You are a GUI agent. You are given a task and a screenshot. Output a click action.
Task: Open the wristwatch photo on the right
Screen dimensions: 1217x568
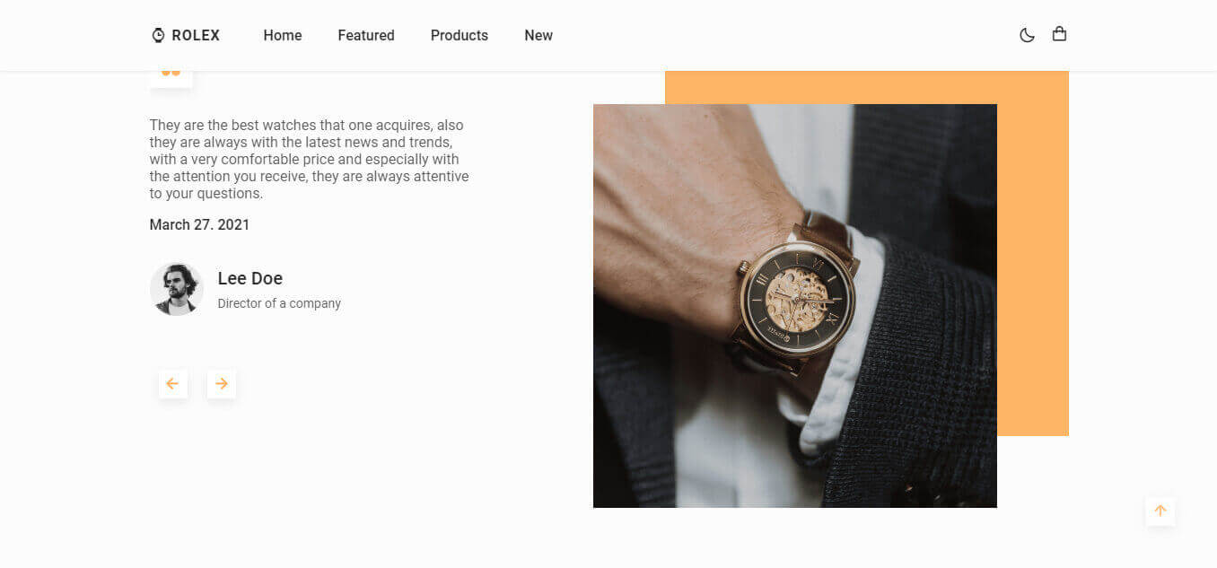(795, 306)
